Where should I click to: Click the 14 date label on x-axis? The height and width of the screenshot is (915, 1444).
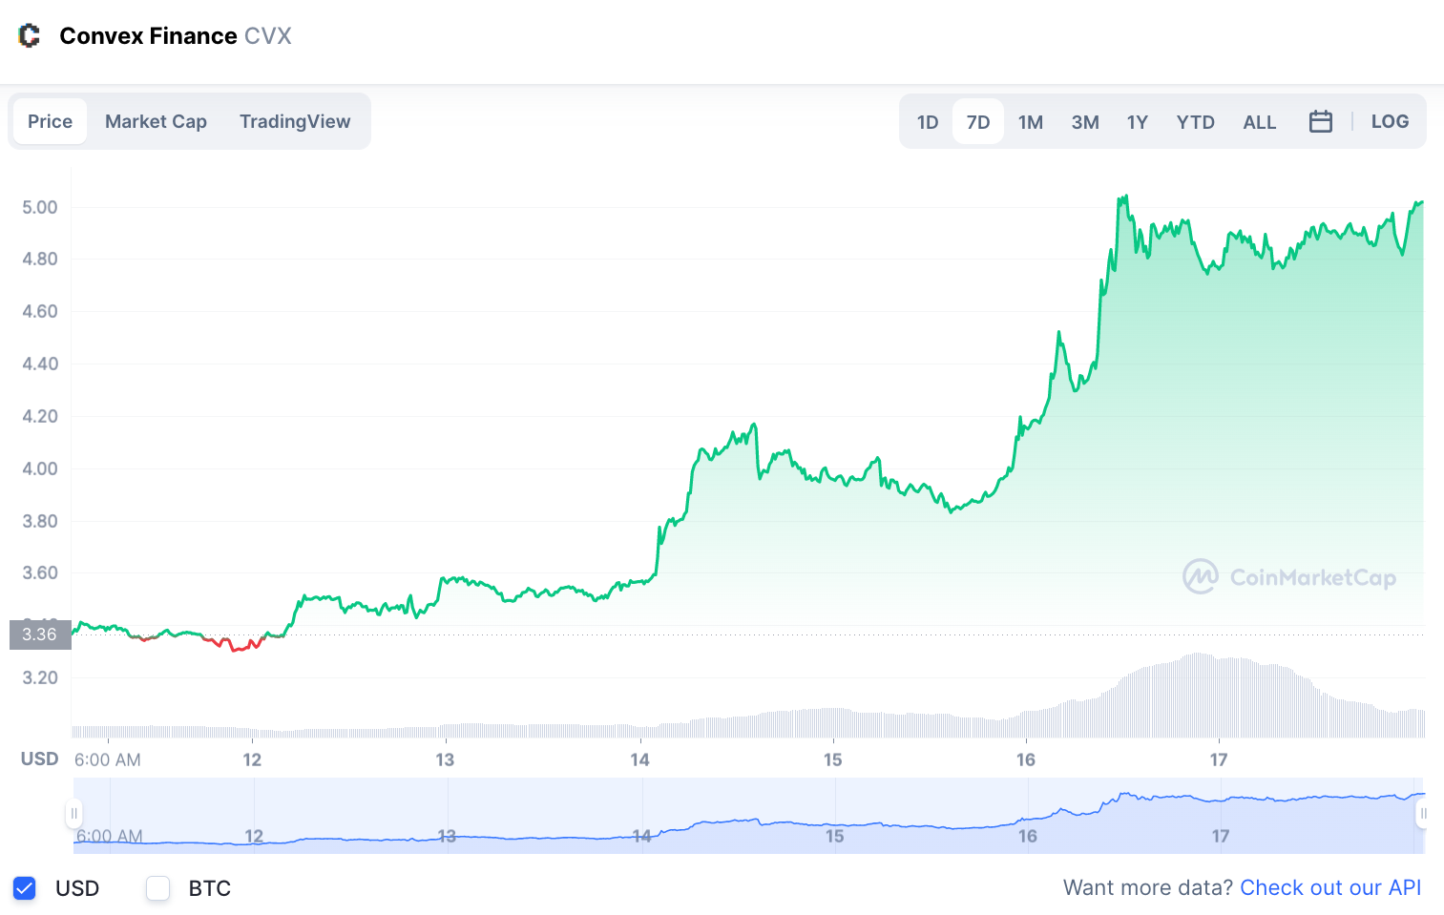coord(639,759)
